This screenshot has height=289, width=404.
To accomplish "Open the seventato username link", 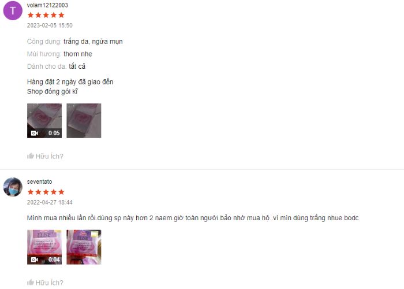I will [39, 181].
